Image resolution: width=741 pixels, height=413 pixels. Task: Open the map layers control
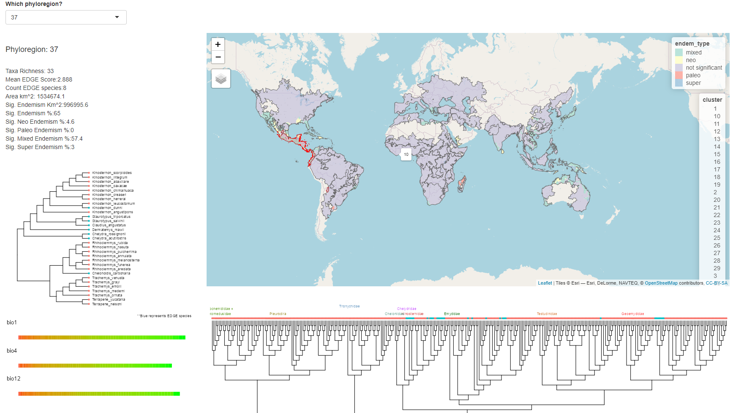pos(221,79)
